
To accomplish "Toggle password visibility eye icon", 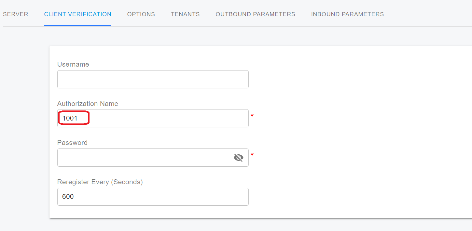I will coord(239,158).
